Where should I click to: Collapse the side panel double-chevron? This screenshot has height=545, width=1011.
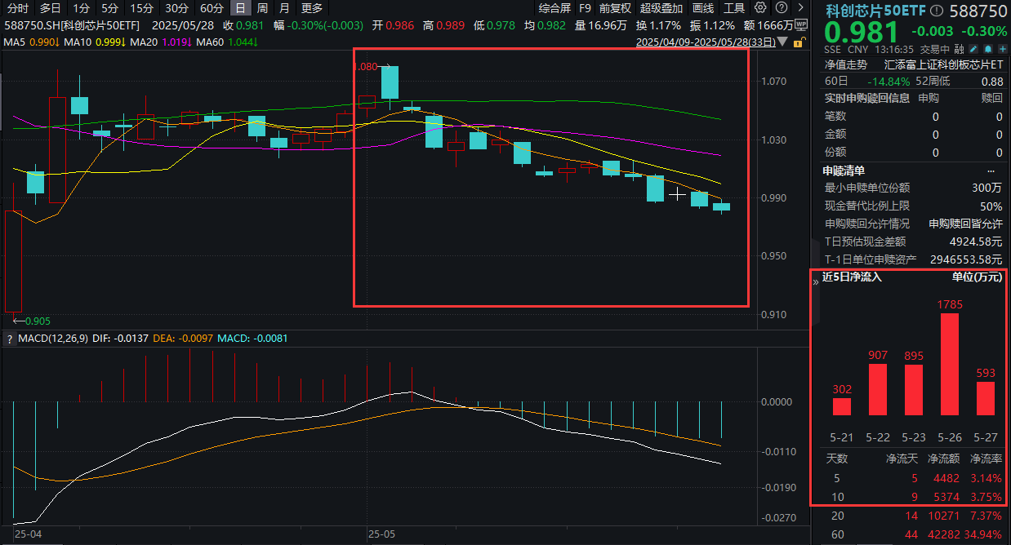(x=814, y=281)
